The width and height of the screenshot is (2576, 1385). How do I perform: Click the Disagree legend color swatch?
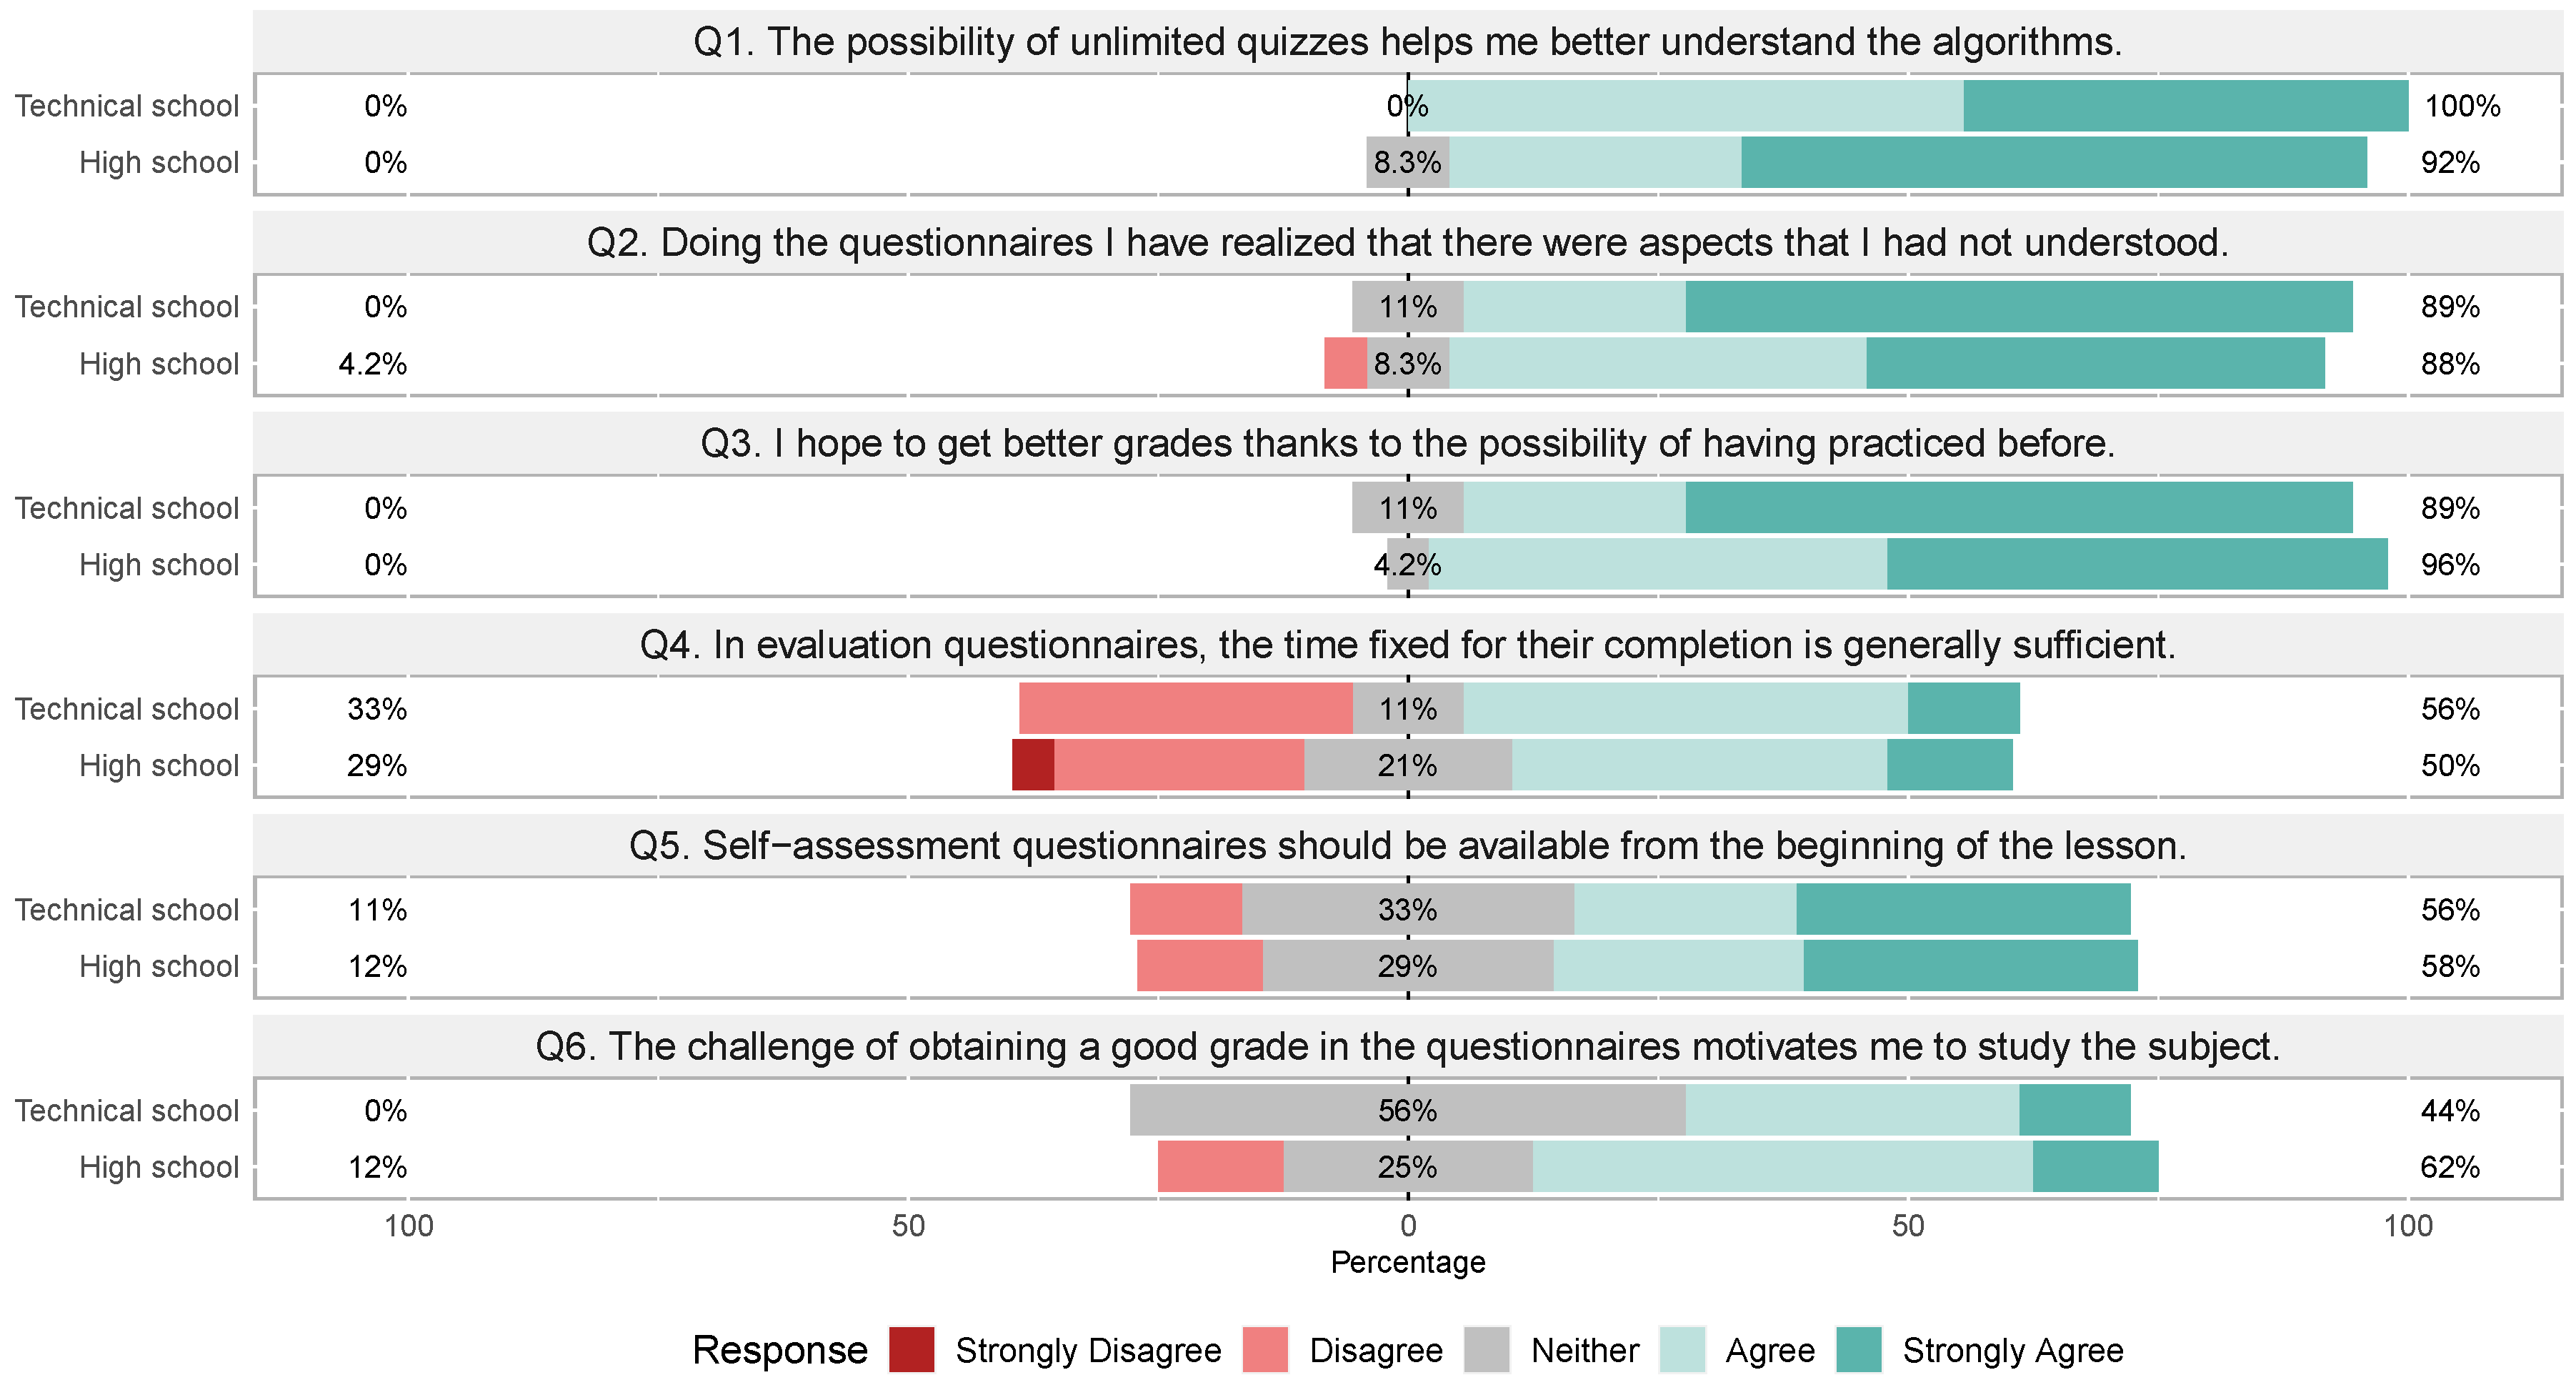point(1265,1350)
